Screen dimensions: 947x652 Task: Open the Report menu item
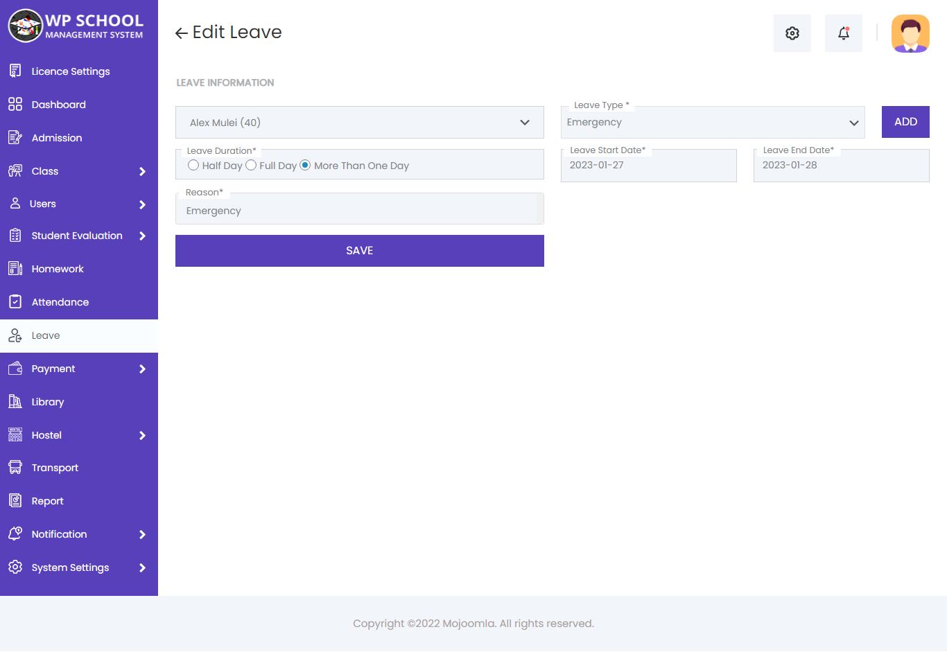point(79,501)
